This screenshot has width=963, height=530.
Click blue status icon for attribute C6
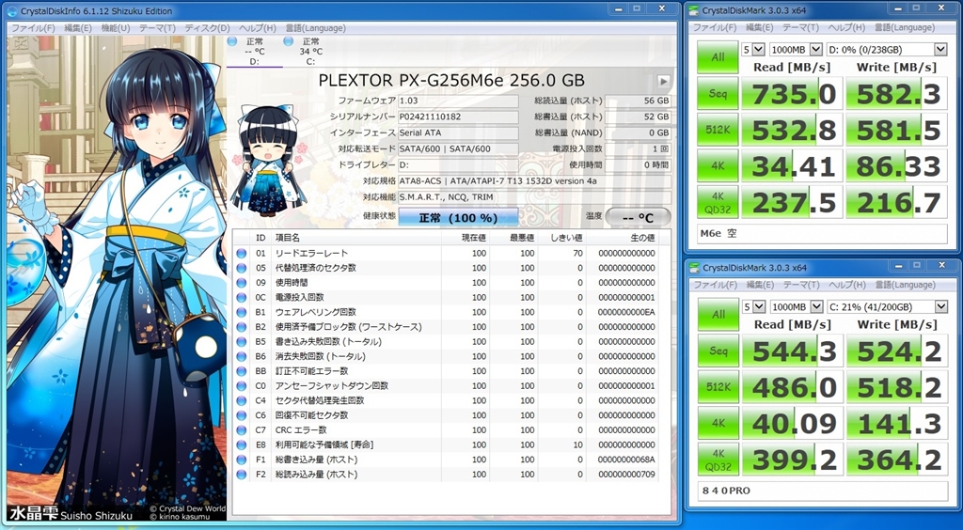[242, 415]
